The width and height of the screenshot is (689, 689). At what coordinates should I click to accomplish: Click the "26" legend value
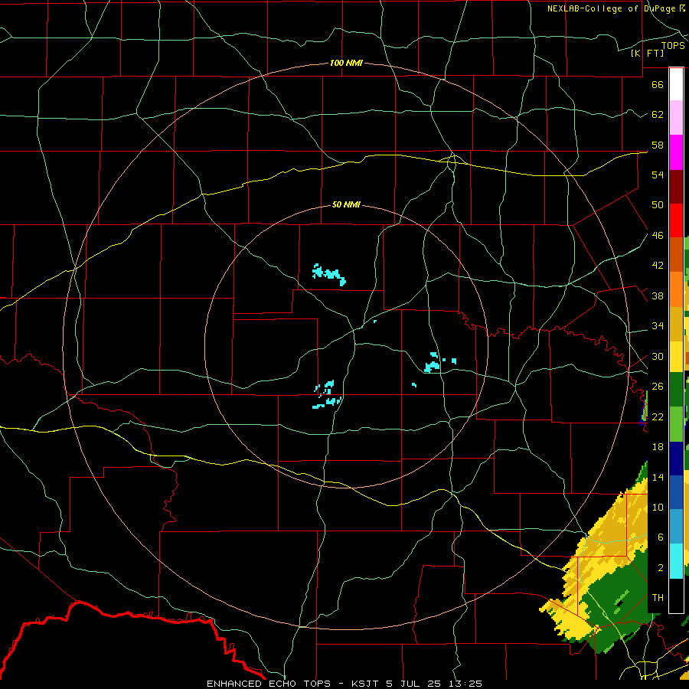click(x=658, y=387)
